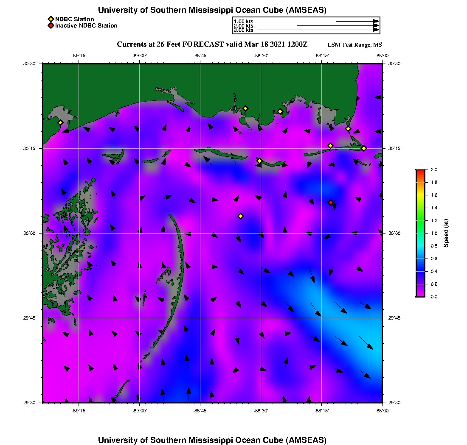
Task: Select the westernmost yellow NDBC station marker
Action: point(61,122)
